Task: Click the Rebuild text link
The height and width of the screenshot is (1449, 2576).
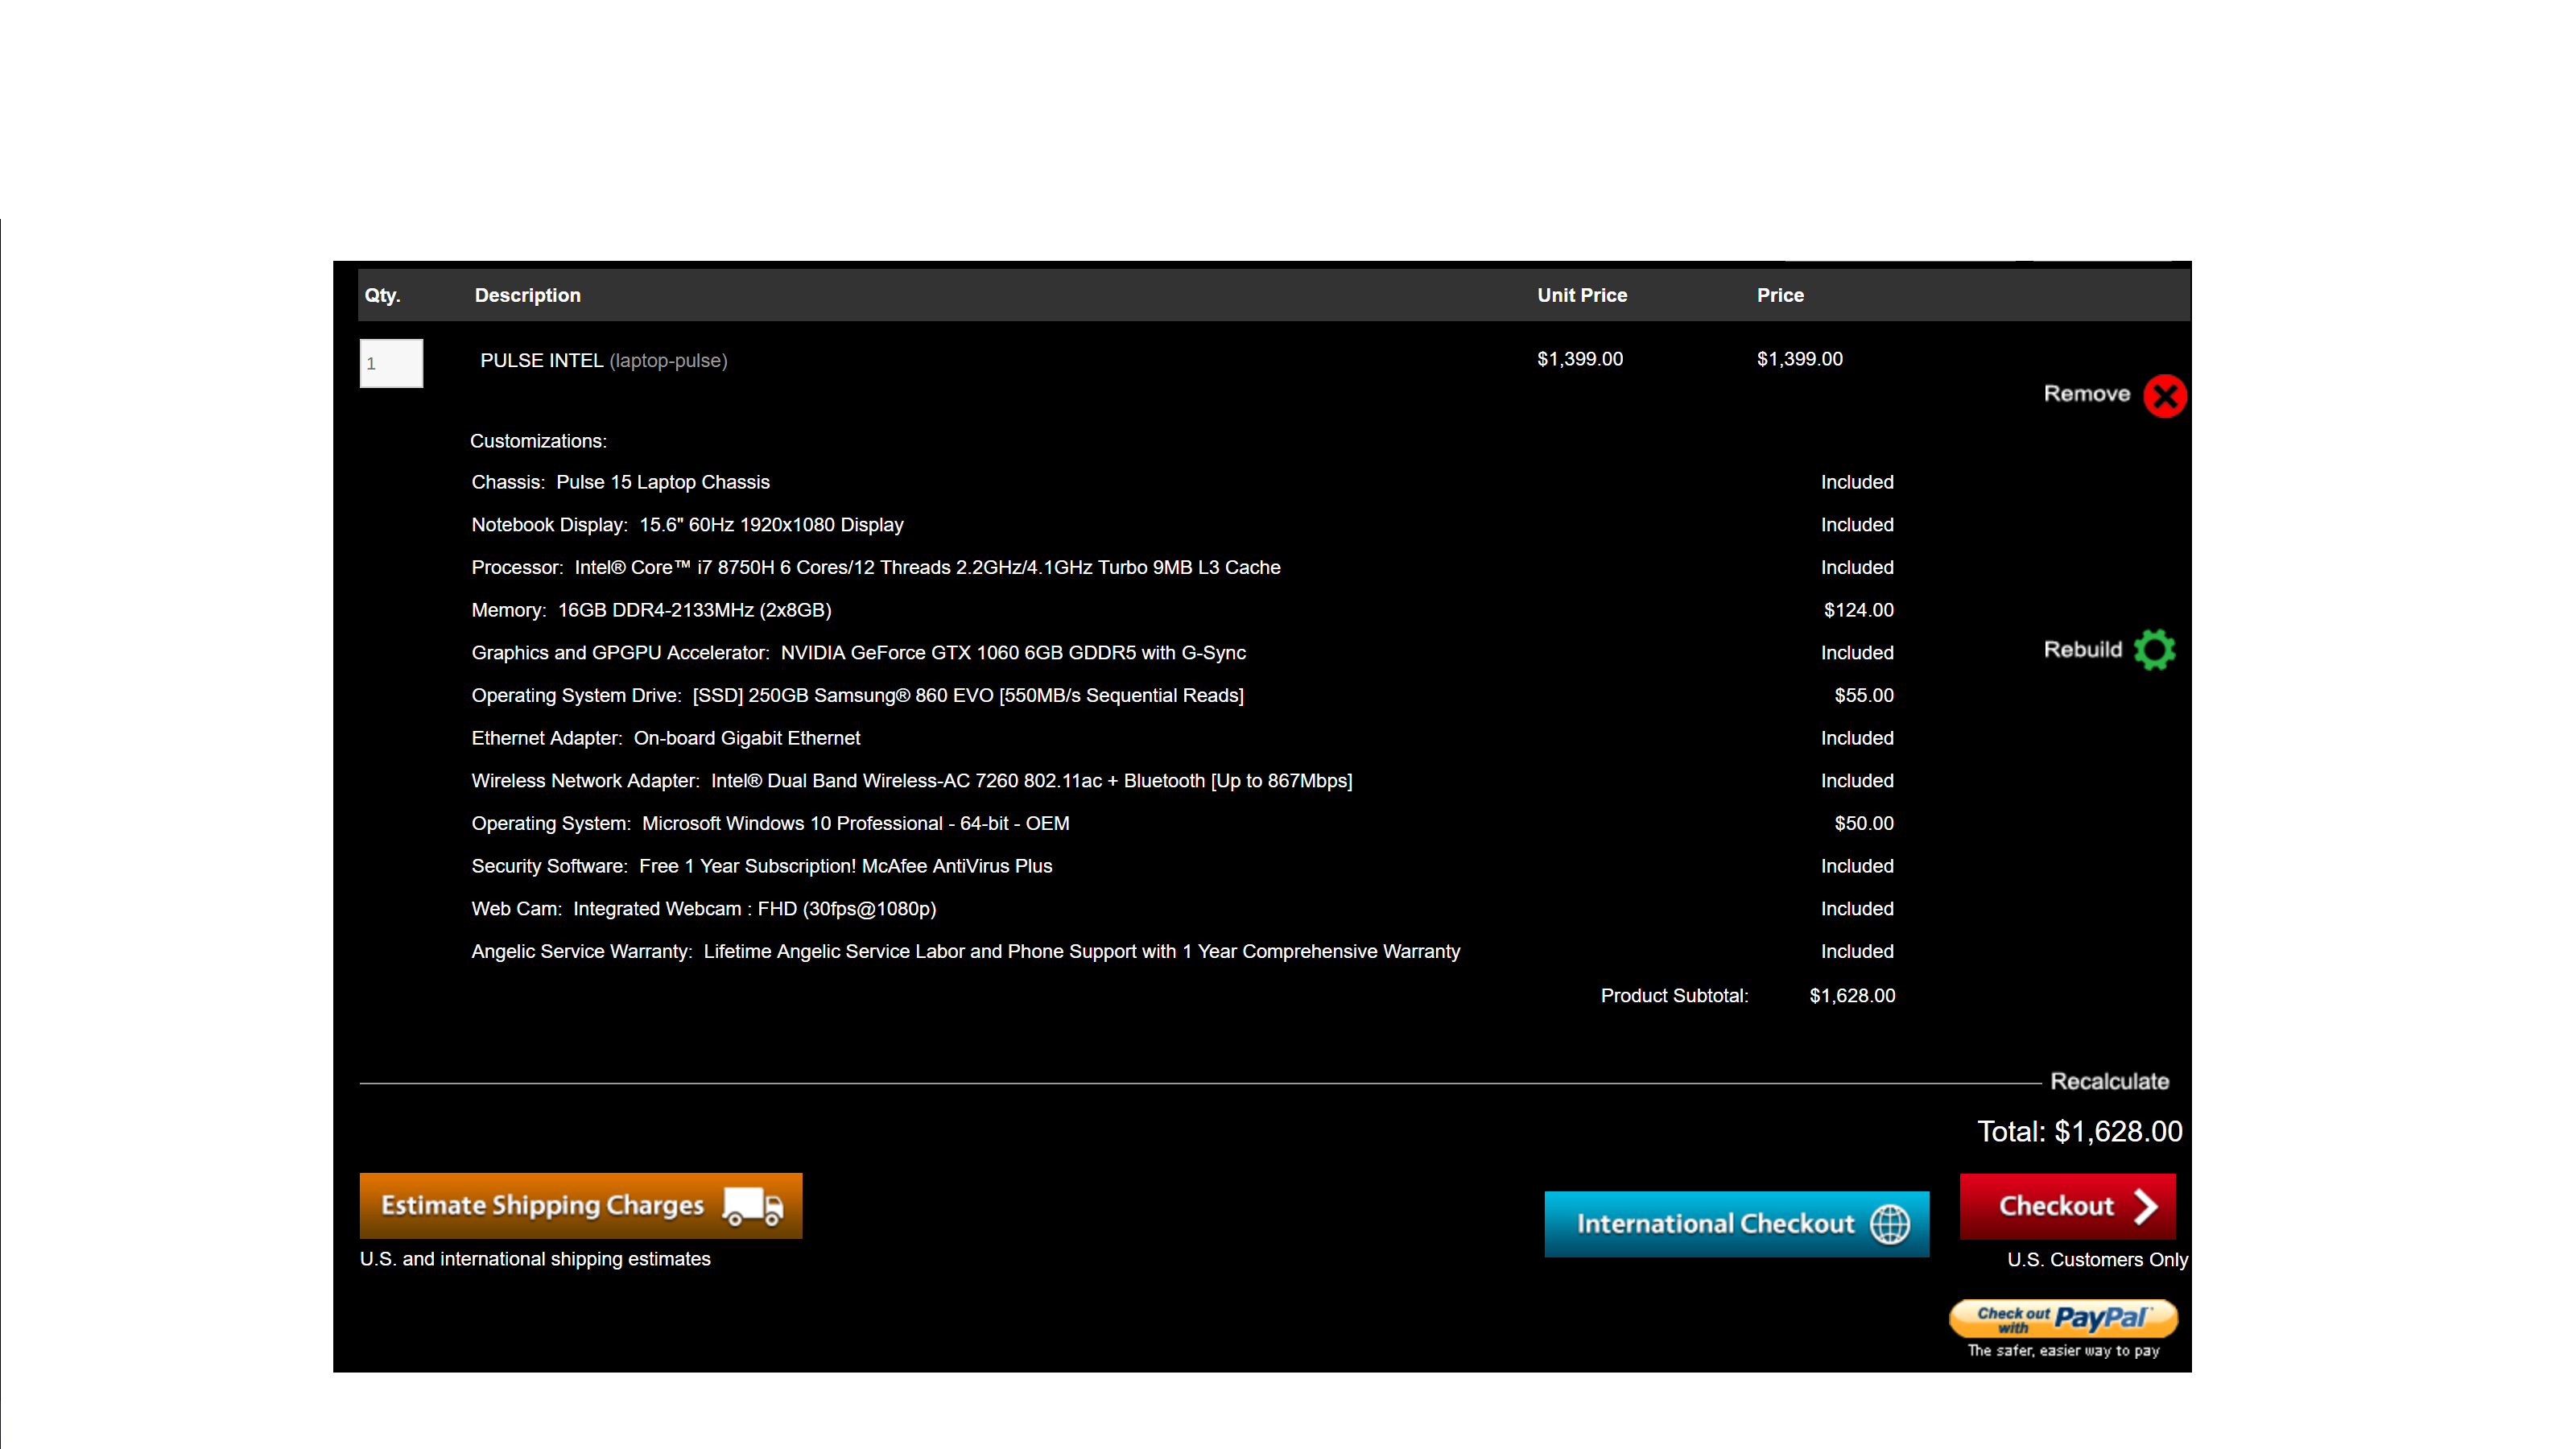Action: pyautogui.click(x=2083, y=650)
